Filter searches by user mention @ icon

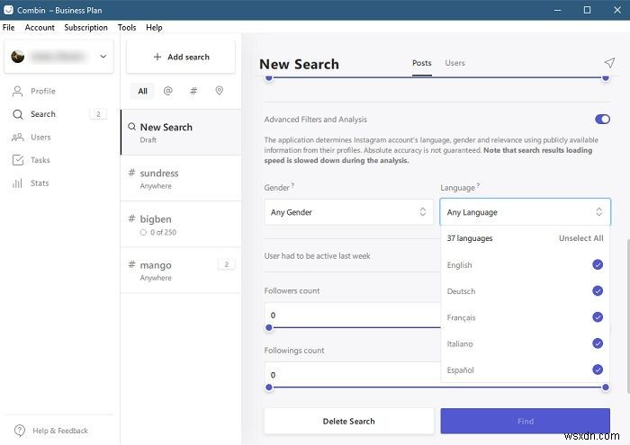tap(168, 91)
